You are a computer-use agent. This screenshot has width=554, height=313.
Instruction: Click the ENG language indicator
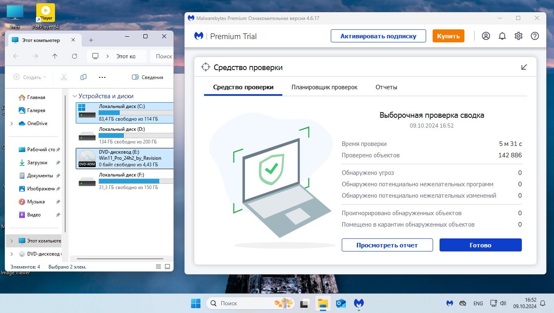pos(478,303)
